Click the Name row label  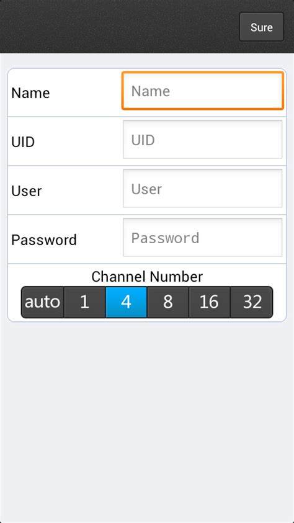click(x=30, y=92)
